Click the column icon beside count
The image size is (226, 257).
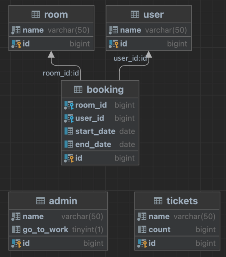pyautogui.click(x=142, y=229)
